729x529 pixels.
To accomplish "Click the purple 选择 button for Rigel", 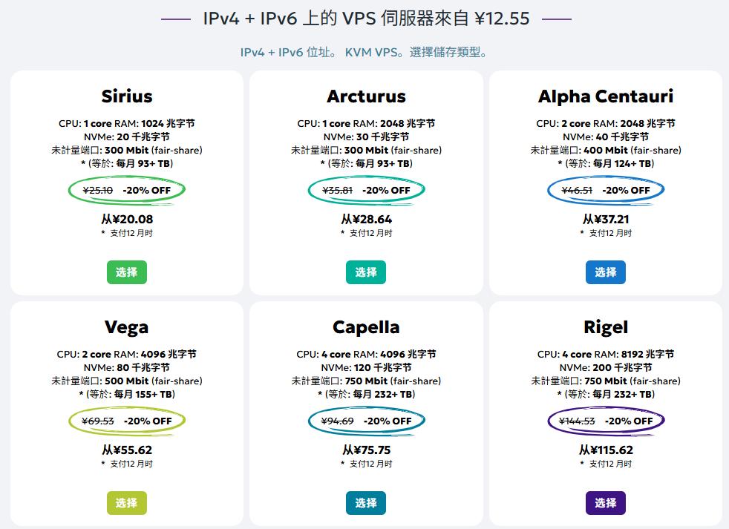I will click(x=607, y=503).
